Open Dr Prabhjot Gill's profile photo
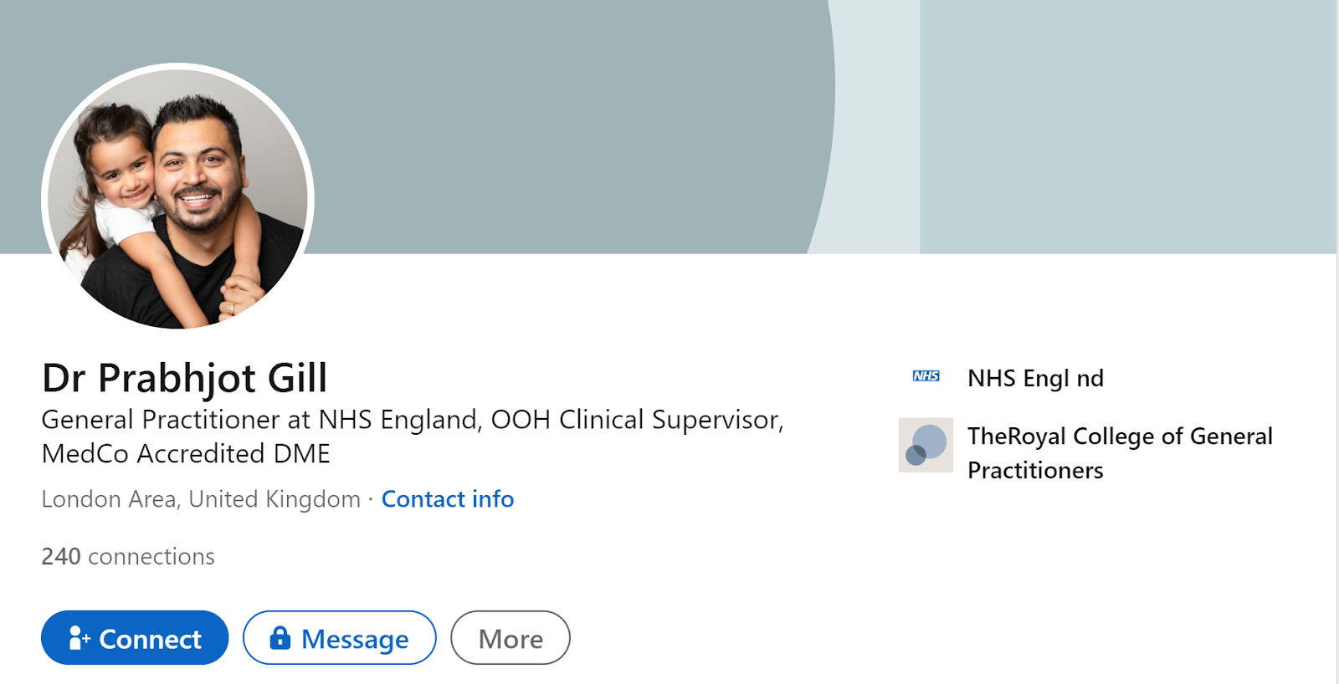 pos(177,197)
